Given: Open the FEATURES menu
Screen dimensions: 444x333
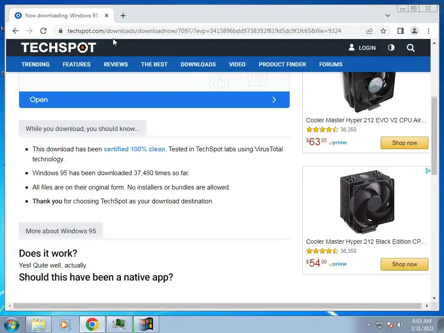Looking at the screenshot, I should 76,64.
